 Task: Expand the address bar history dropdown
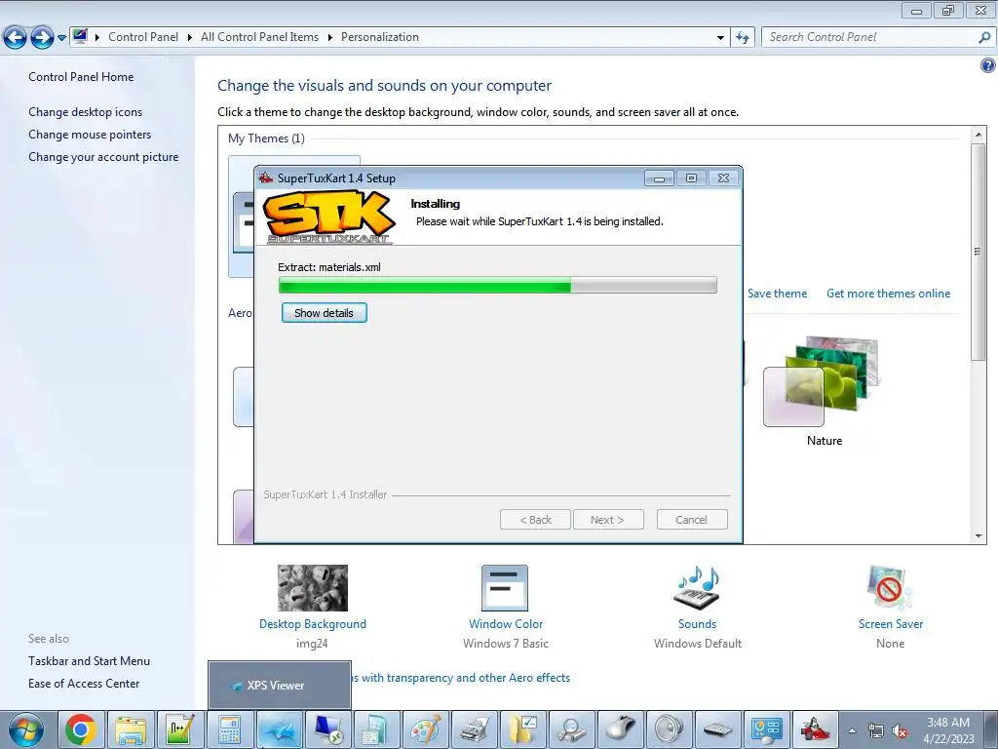click(720, 38)
